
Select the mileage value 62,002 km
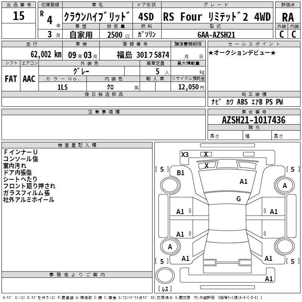point(46,54)
